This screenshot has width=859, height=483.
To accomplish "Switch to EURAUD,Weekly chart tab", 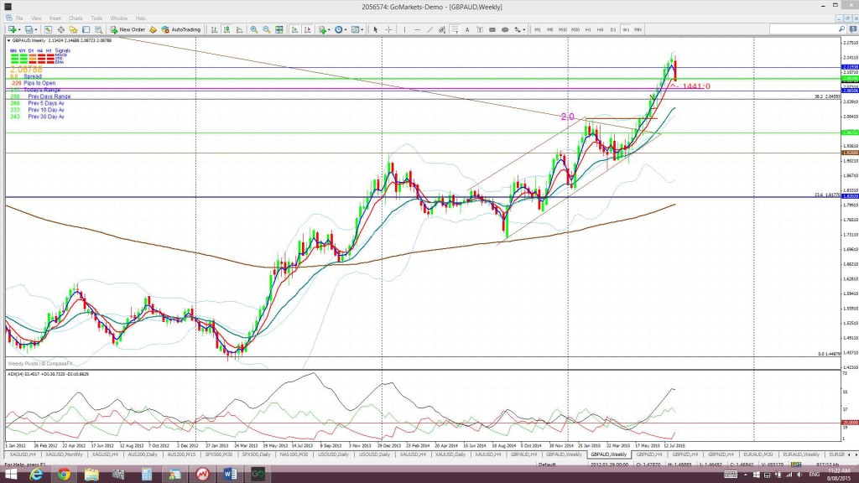I will click(x=801, y=454).
